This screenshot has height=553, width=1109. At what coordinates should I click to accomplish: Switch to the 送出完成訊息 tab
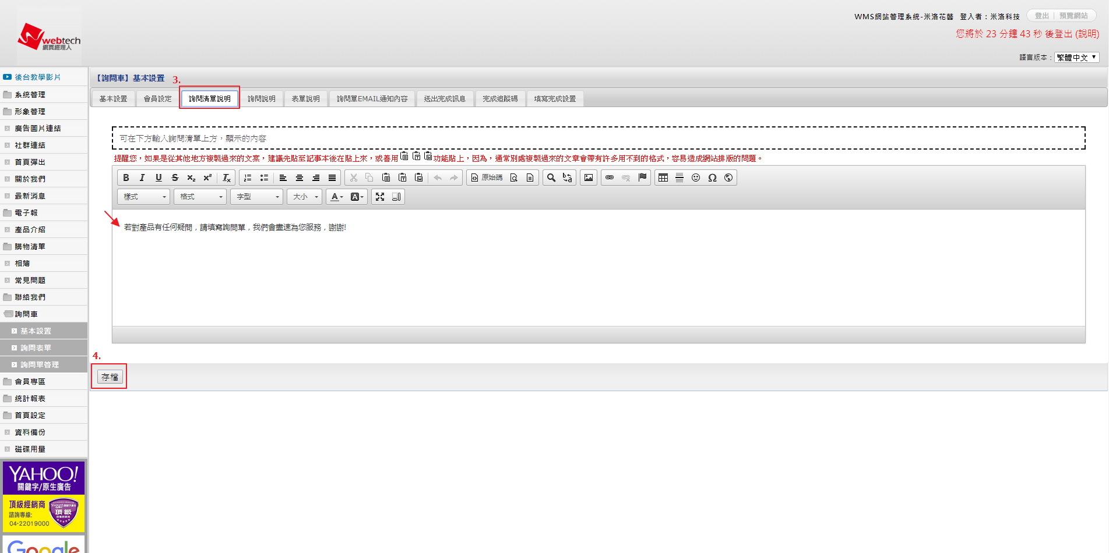coord(445,99)
